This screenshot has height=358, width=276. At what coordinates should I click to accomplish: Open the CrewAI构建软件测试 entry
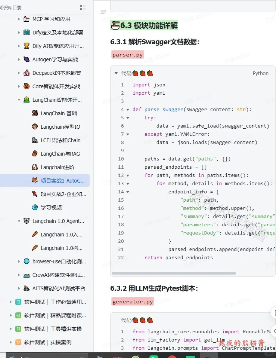(59, 275)
